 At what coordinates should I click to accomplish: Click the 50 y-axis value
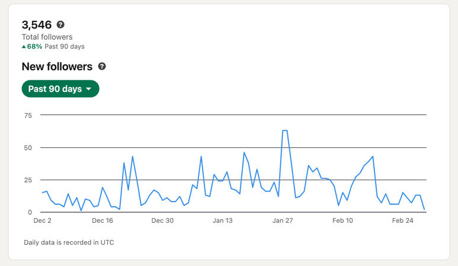[x=28, y=148]
